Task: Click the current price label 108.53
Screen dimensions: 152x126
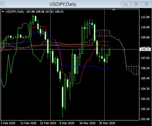Action: coord(145,49)
